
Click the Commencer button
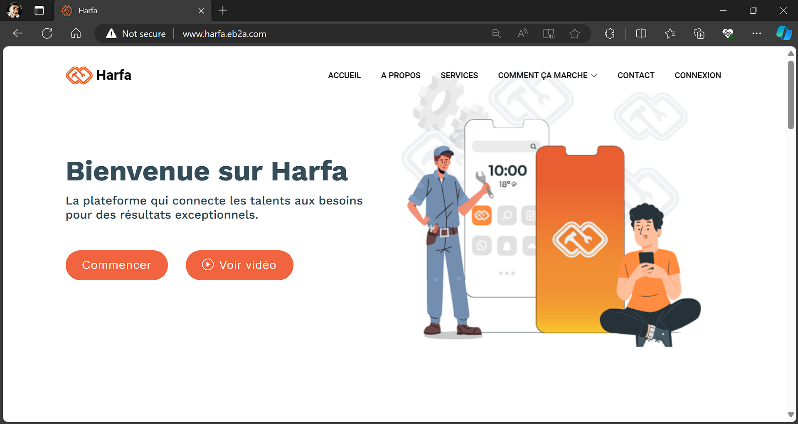tap(117, 265)
